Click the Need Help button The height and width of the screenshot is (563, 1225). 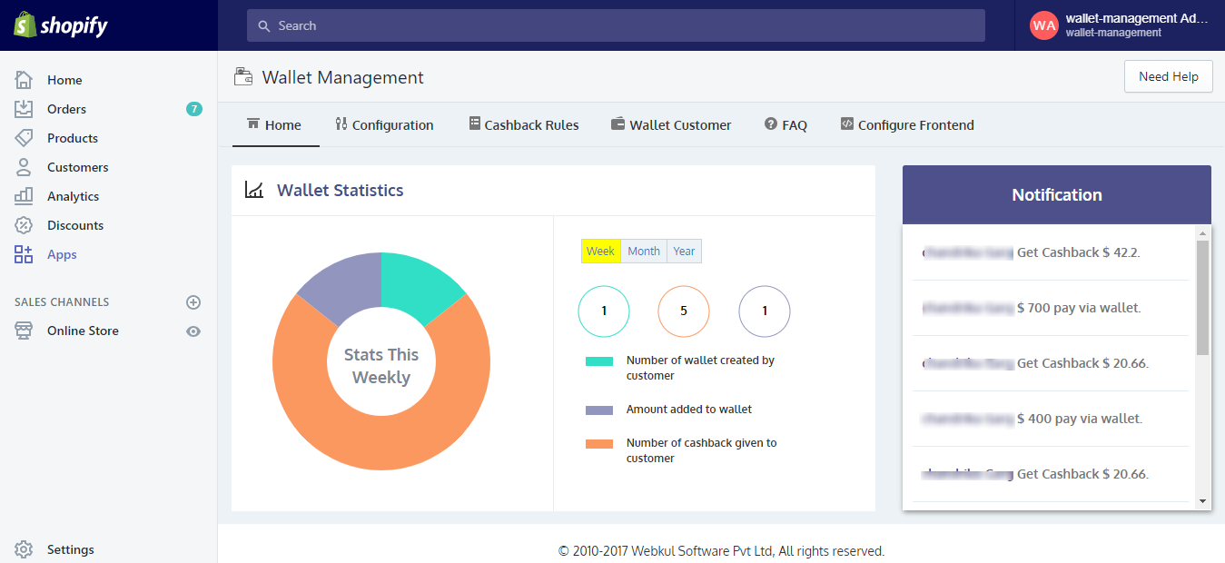1168,76
